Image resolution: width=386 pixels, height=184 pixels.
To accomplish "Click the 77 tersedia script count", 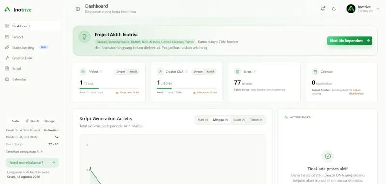I will pos(243,83).
